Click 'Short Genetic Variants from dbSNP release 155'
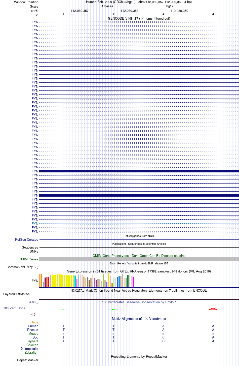239x366 pixels. [x=139, y=263]
